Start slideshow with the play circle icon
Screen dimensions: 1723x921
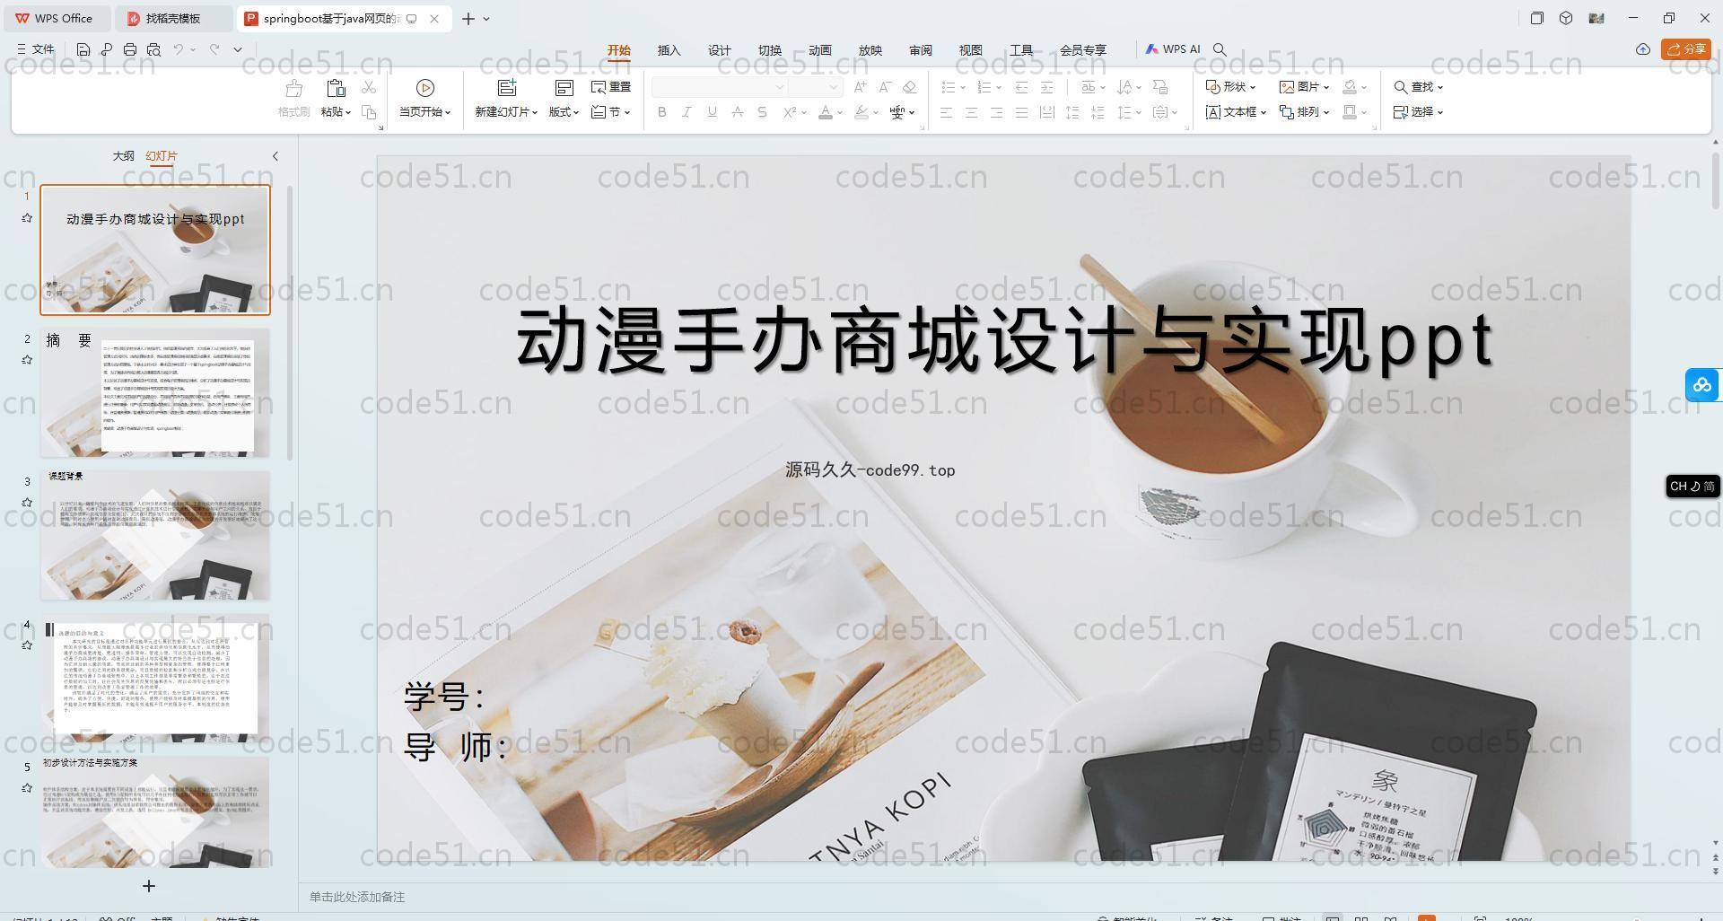click(x=425, y=88)
